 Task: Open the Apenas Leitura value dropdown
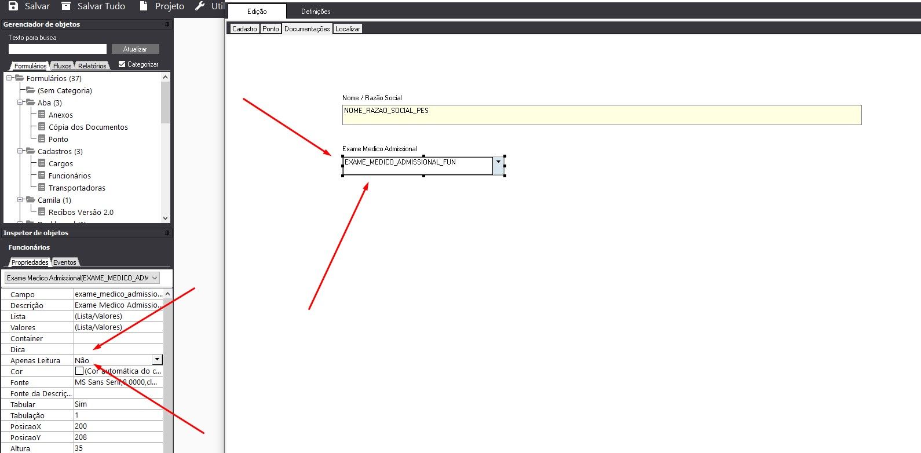[157, 360]
